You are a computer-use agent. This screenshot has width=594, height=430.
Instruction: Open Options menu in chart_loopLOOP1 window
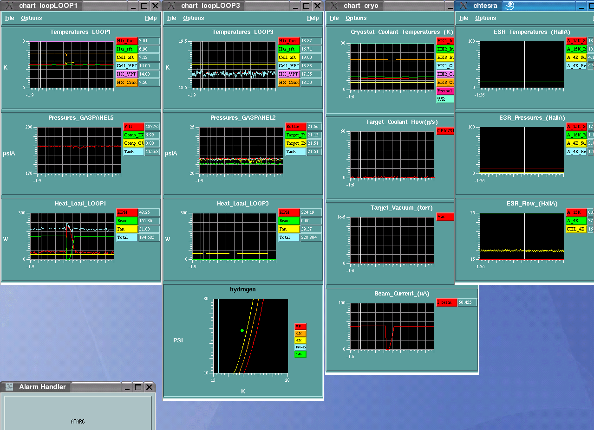tap(32, 18)
